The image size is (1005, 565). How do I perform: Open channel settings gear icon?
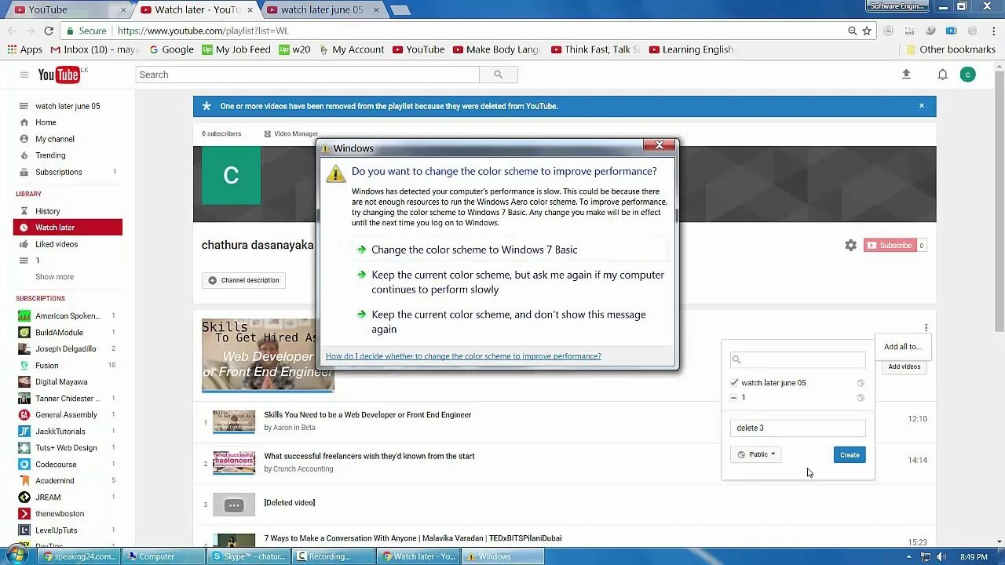coord(850,245)
